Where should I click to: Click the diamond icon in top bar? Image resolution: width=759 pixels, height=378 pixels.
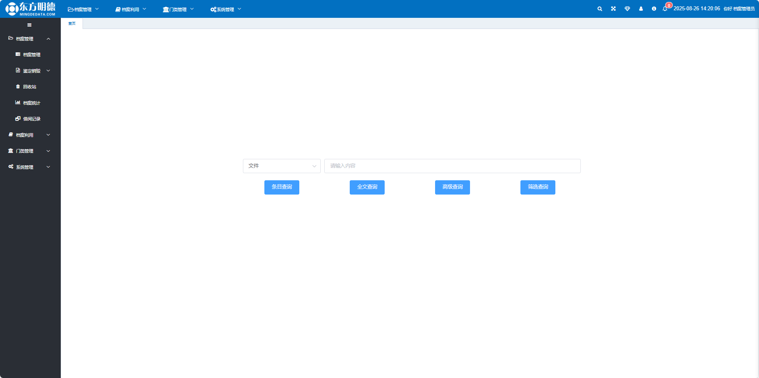click(x=627, y=9)
